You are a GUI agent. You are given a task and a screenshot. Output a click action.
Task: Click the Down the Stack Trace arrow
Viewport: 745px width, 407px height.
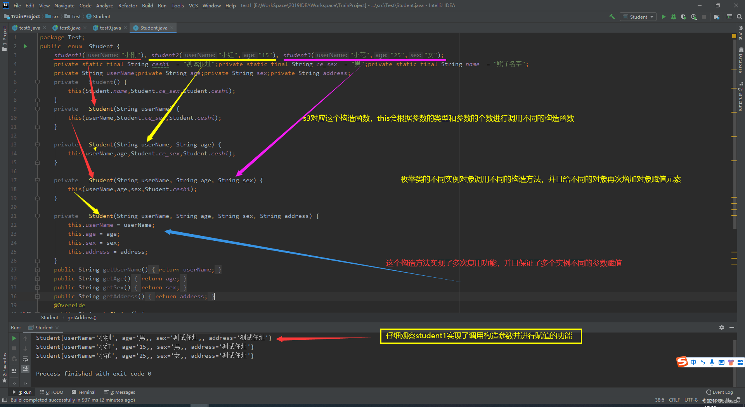pyautogui.click(x=25, y=348)
